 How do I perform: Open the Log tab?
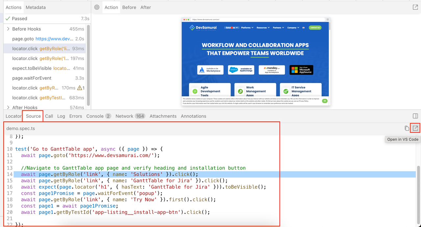[61, 116]
